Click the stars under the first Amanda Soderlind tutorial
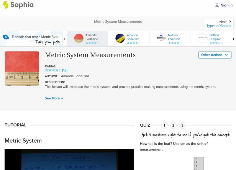This screenshot has width=236, height=170. point(91,42)
